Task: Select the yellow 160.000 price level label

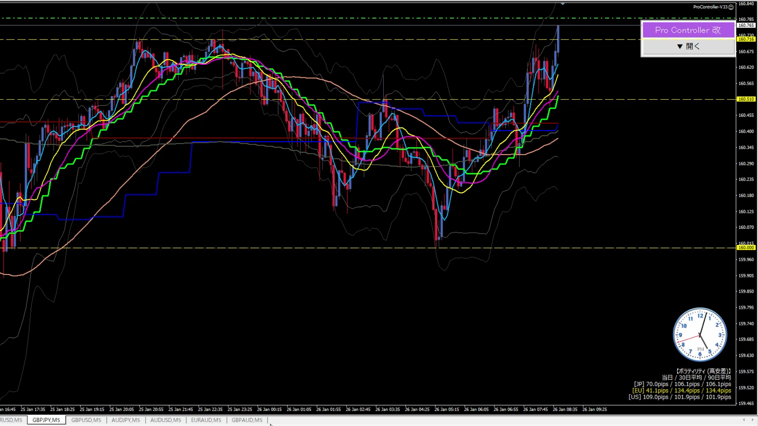Action: [x=746, y=248]
